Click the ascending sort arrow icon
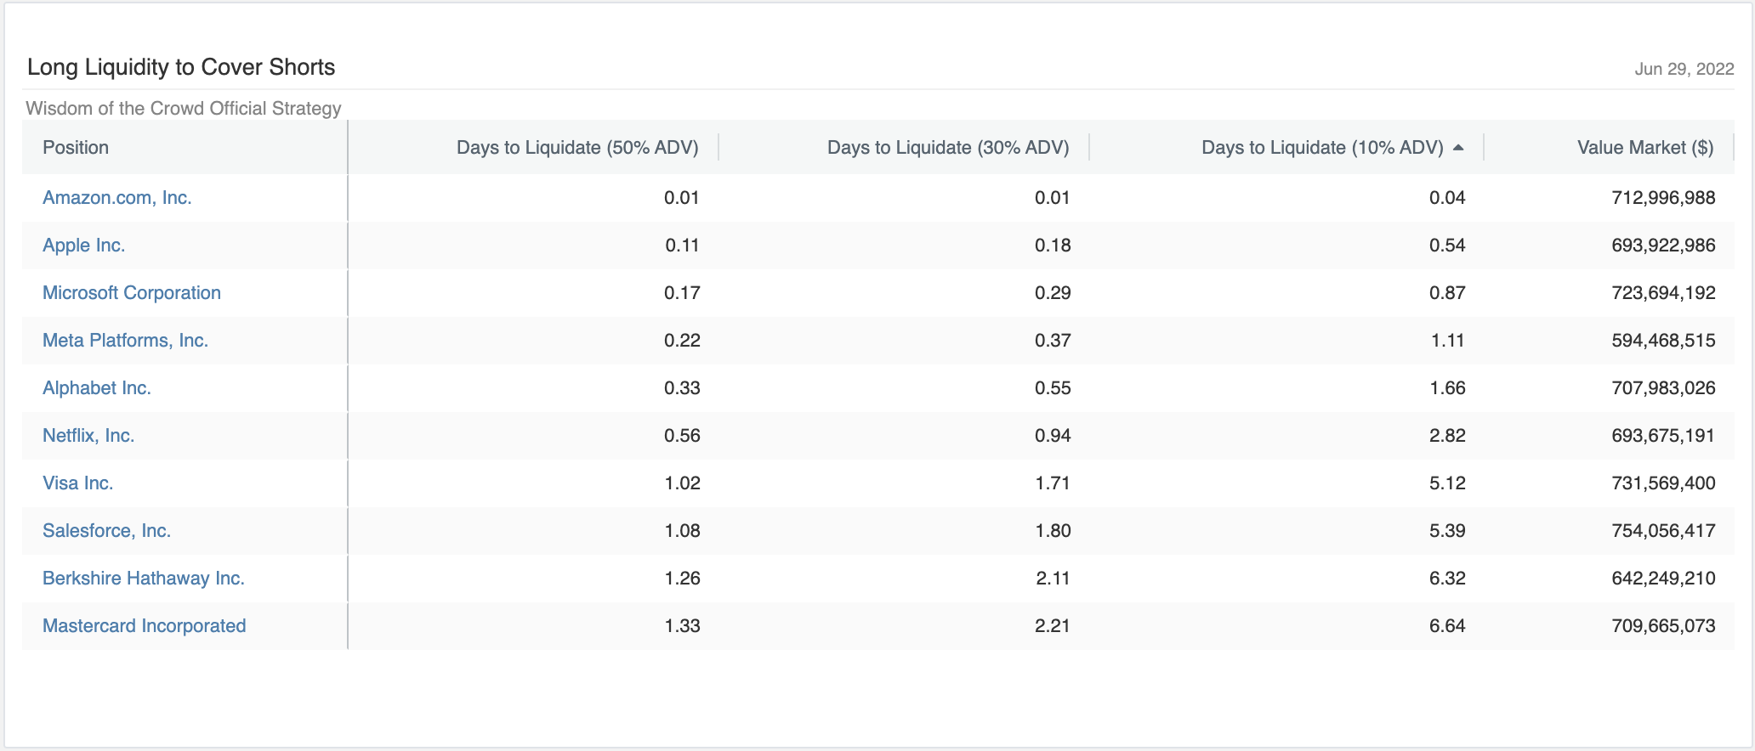Screen dimensions: 1755x751 [1458, 148]
